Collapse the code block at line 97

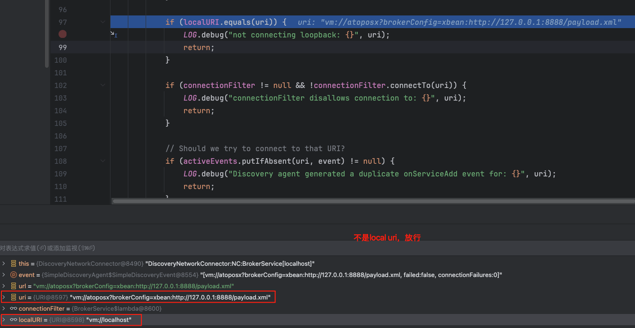pyautogui.click(x=103, y=22)
